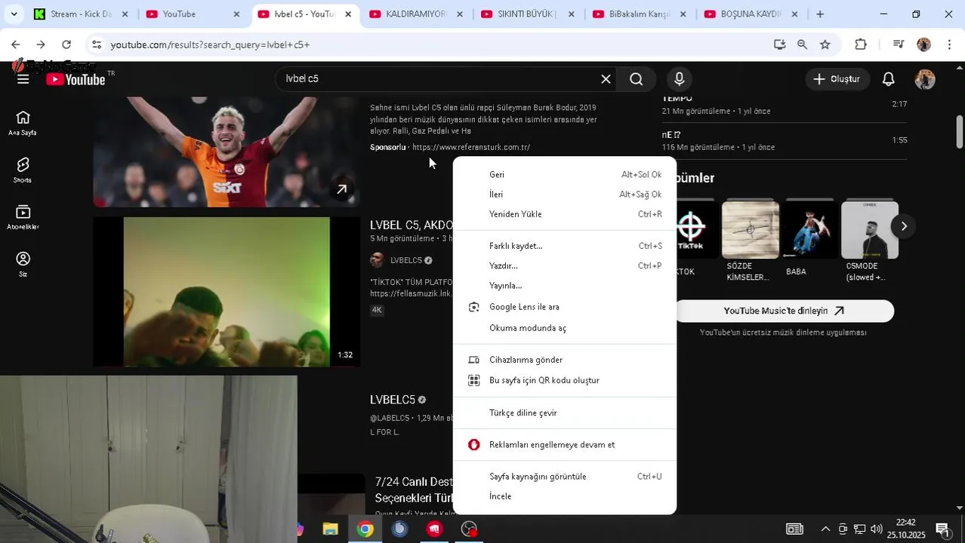View site information icon in address bar
Screen dimensions: 965x543
[96, 44]
